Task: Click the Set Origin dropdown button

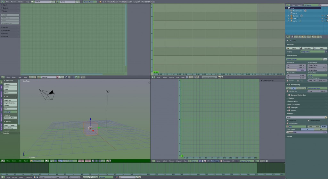Action: 10,112
